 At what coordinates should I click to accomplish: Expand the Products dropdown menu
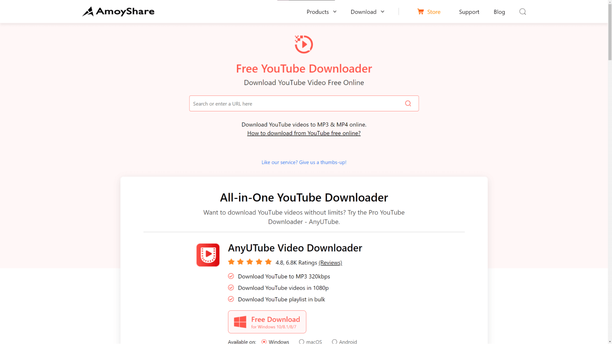click(x=321, y=11)
